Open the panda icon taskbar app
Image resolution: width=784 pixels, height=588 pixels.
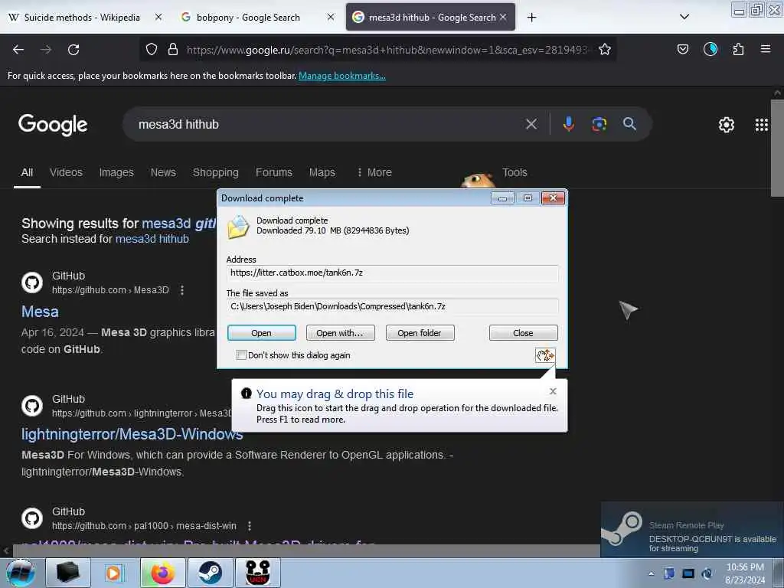258,573
